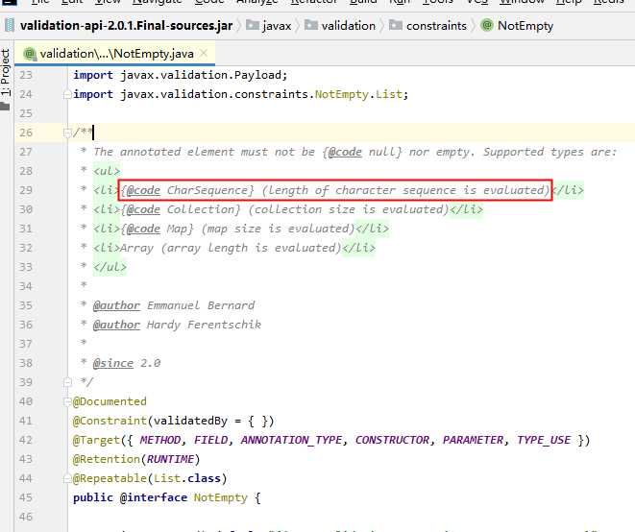Image resolution: width=635 pixels, height=532 pixels.
Task: Click the @Target annotation
Action: pyautogui.click(x=96, y=440)
